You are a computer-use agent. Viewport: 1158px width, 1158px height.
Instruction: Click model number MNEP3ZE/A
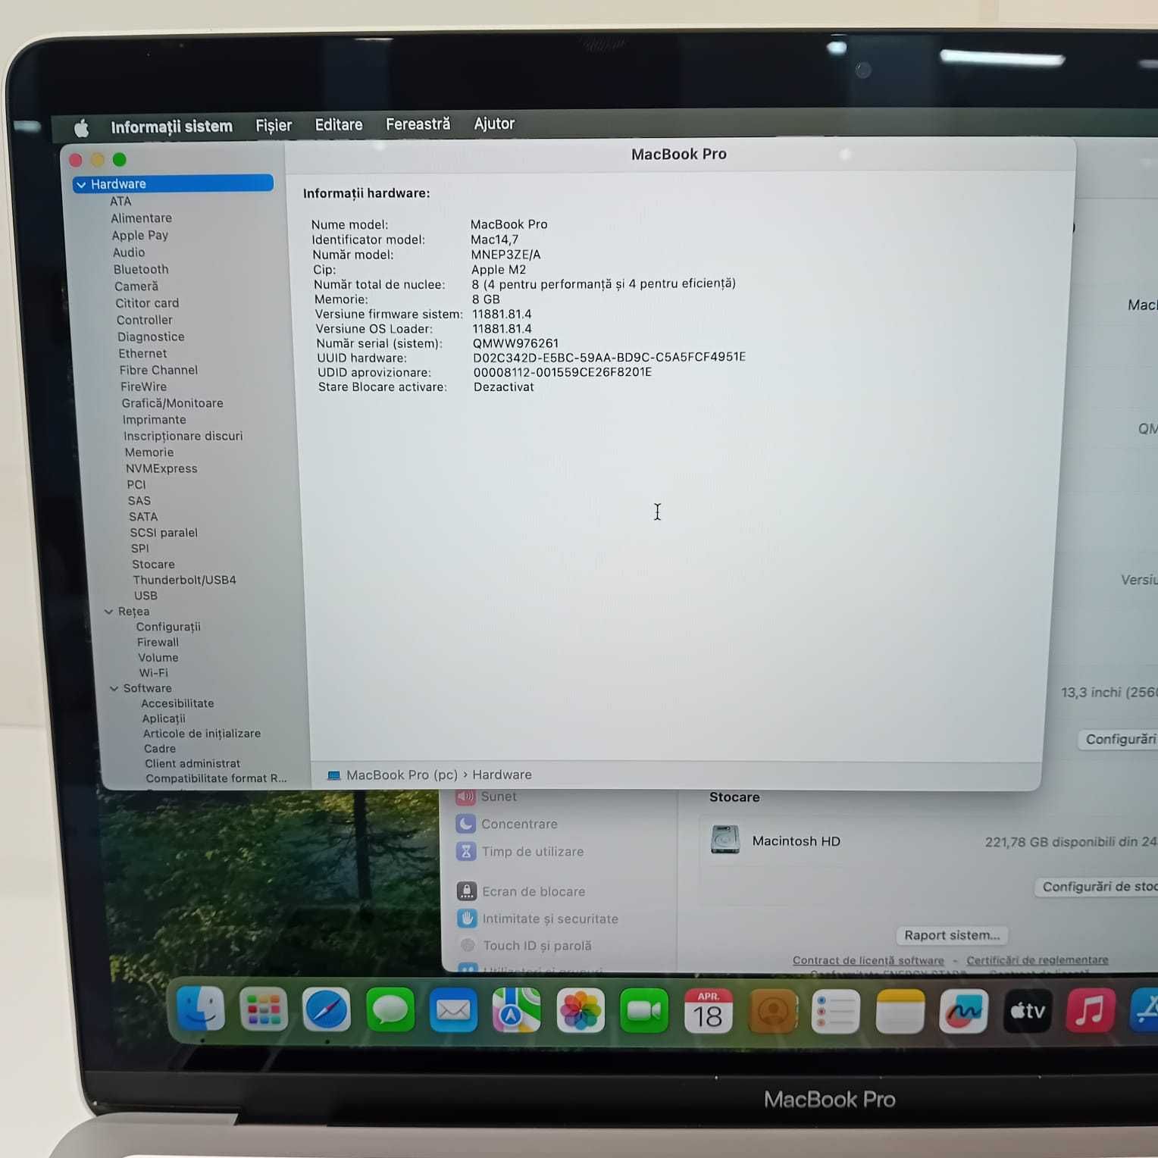coord(505,255)
